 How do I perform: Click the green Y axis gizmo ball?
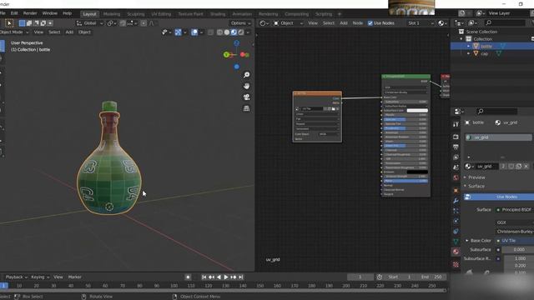coord(226,54)
